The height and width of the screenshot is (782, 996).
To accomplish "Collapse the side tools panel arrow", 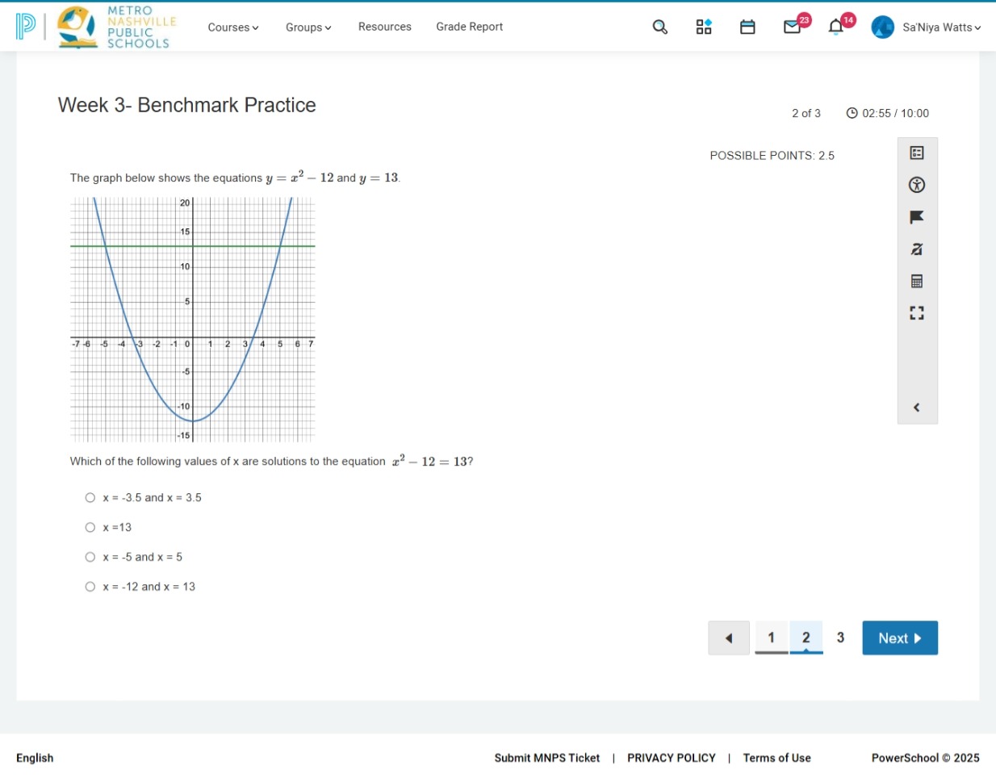I will (916, 408).
